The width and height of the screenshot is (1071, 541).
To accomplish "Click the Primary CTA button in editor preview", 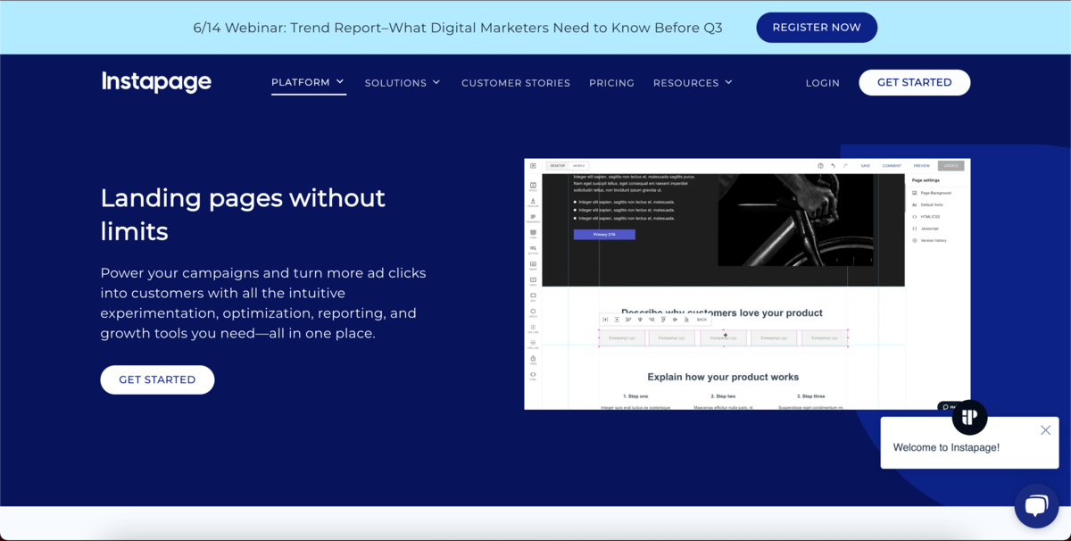I will click(x=604, y=235).
